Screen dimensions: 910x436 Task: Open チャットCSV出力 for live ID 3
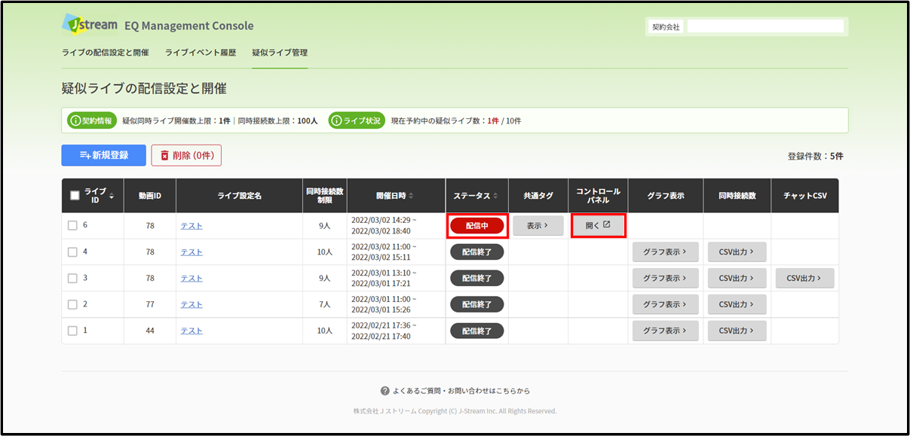(x=804, y=278)
